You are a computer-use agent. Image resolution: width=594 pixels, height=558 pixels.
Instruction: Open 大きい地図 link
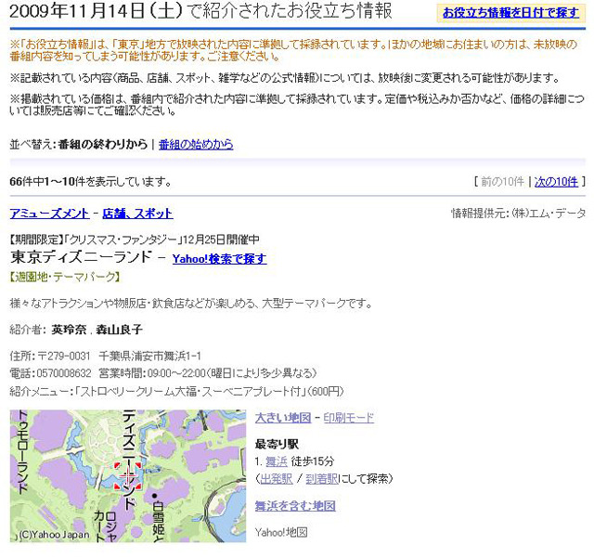click(x=283, y=418)
